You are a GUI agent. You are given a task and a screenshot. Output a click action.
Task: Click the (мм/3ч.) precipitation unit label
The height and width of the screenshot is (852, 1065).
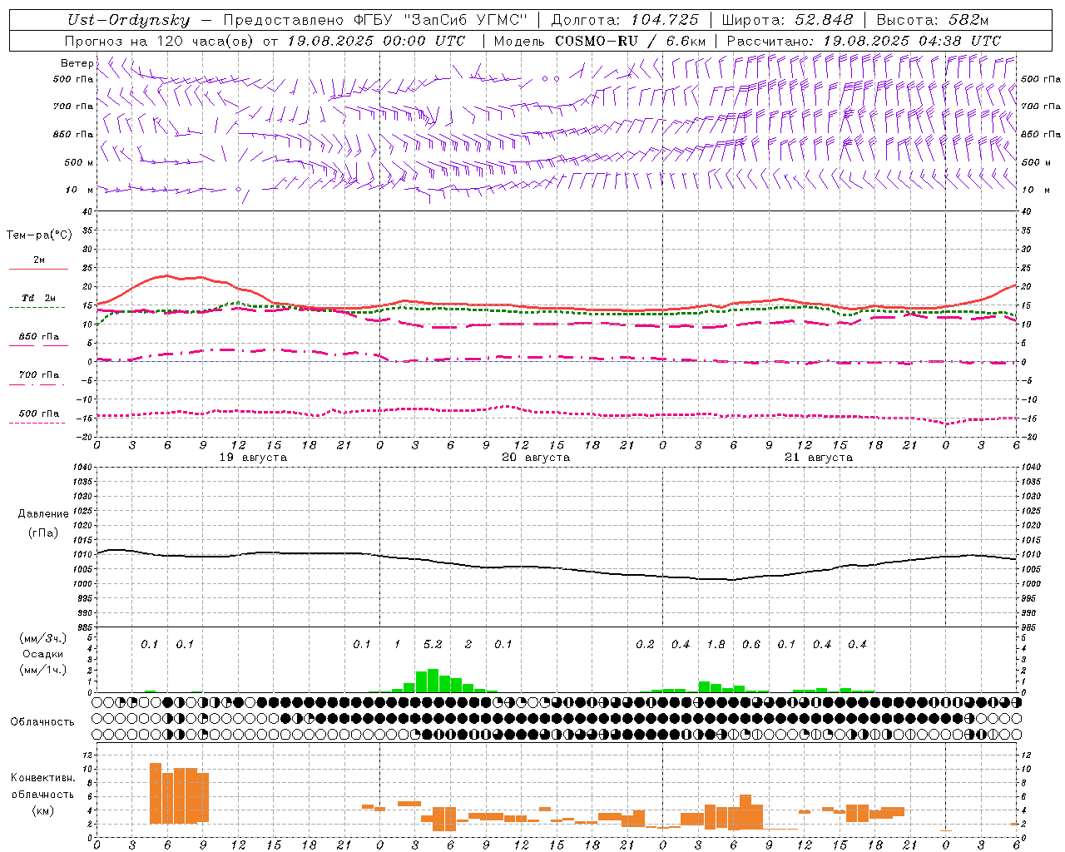click(x=44, y=638)
